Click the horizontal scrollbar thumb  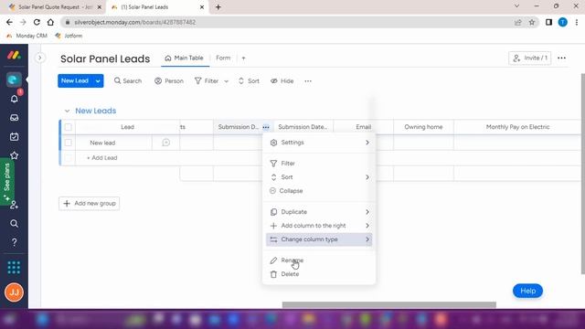pyautogui.click(x=389, y=304)
